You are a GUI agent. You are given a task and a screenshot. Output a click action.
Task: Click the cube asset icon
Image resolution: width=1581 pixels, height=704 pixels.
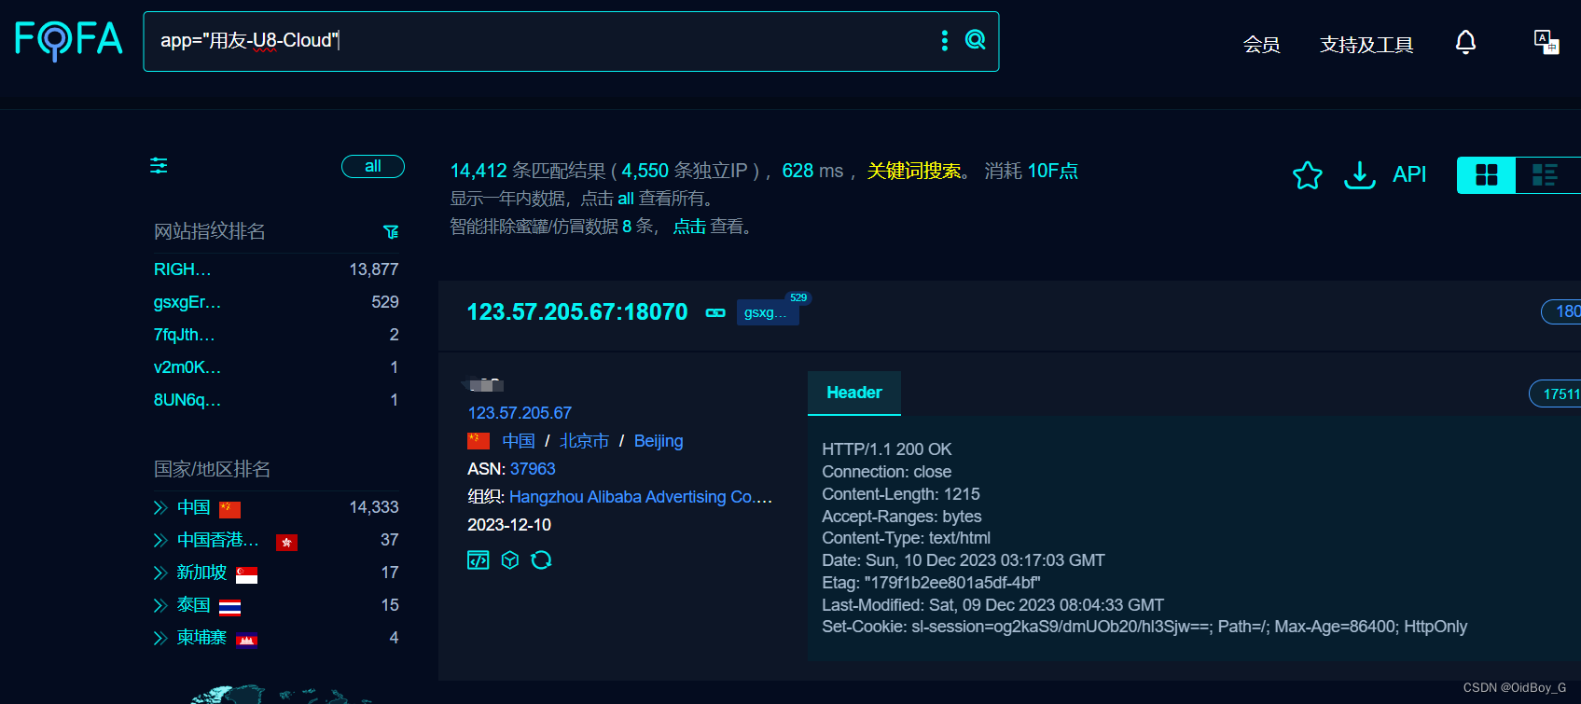coord(510,559)
